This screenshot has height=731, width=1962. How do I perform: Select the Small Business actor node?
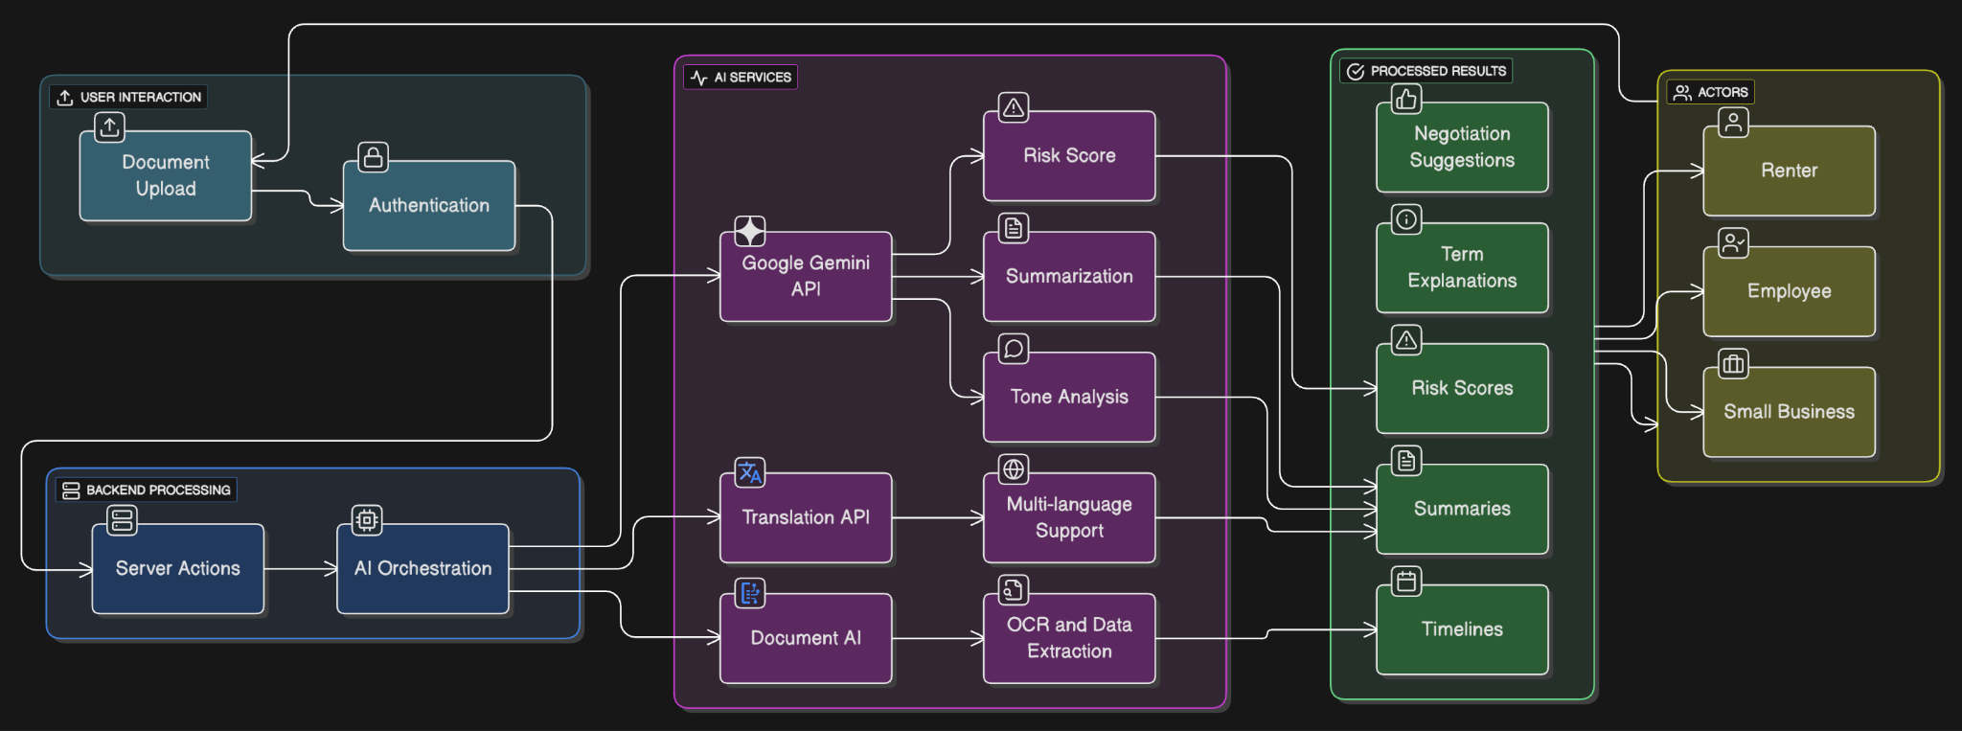coord(1789,413)
